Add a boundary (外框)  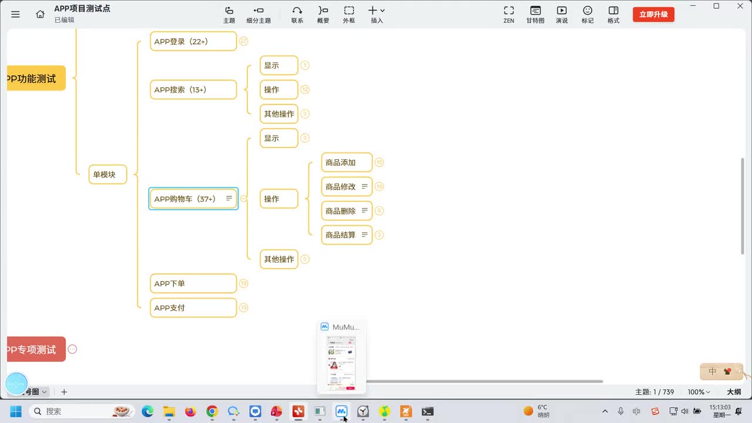click(349, 15)
